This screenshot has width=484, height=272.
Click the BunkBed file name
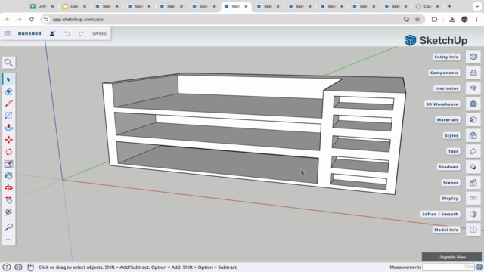29,33
